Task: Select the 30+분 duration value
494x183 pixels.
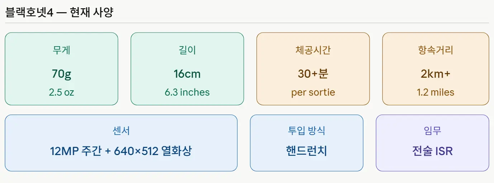Action: 313,74
